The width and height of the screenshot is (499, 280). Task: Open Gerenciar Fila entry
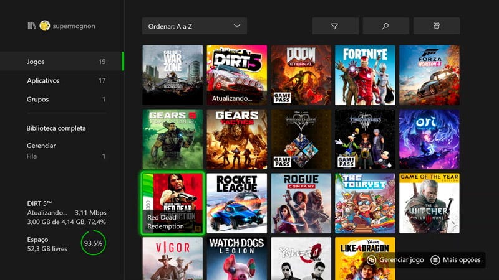tap(66, 151)
